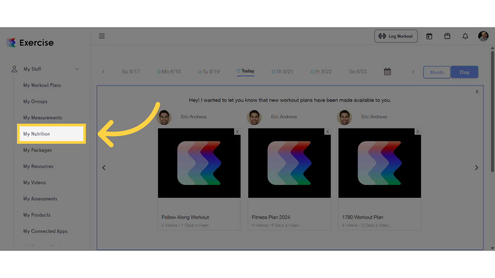Dismiss the workout plans announcement banner
The image size is (495, 278).
pos(477,92)
